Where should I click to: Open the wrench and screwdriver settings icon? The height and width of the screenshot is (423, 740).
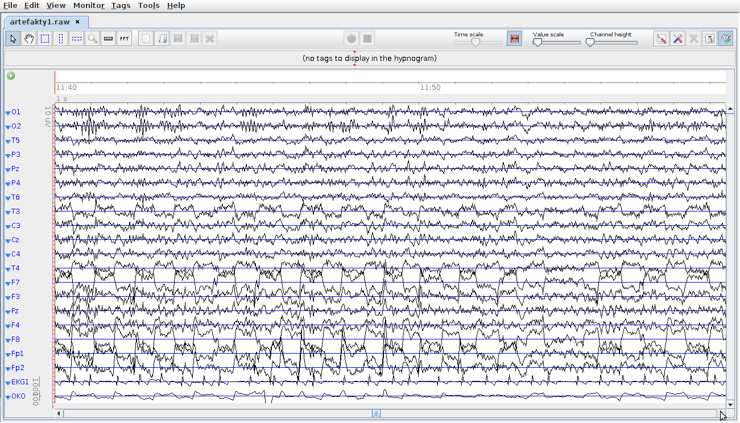pyautogui.click(x=677, y=39)
